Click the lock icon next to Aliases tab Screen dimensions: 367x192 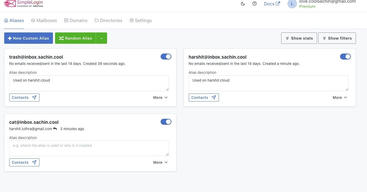6,20
